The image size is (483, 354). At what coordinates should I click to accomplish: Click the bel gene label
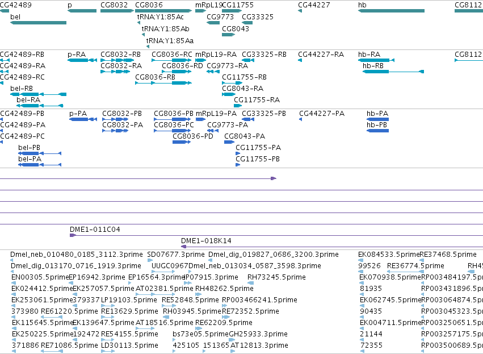(x=15, y=16)
